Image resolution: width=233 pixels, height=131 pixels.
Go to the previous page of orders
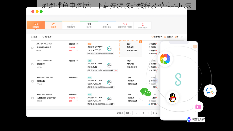coord(140,113)
